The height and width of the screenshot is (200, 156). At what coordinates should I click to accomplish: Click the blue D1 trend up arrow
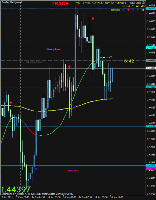point(133,10)
